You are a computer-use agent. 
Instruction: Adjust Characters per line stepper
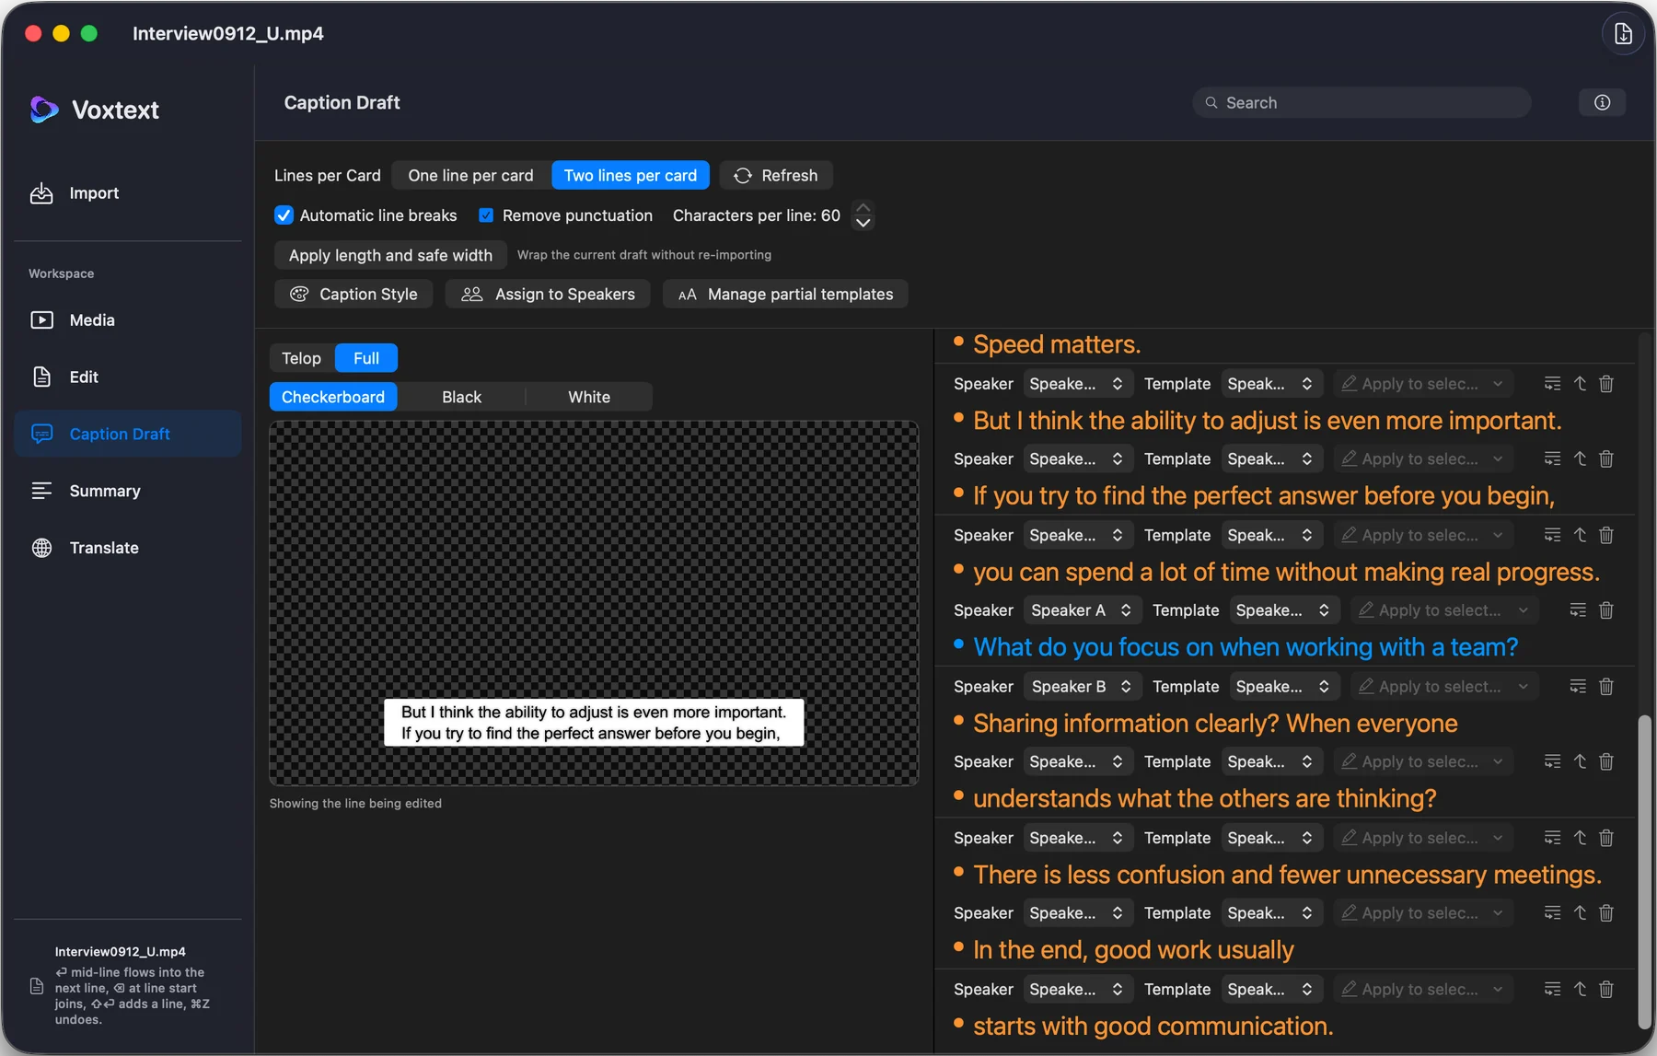(x=863, y=215)
